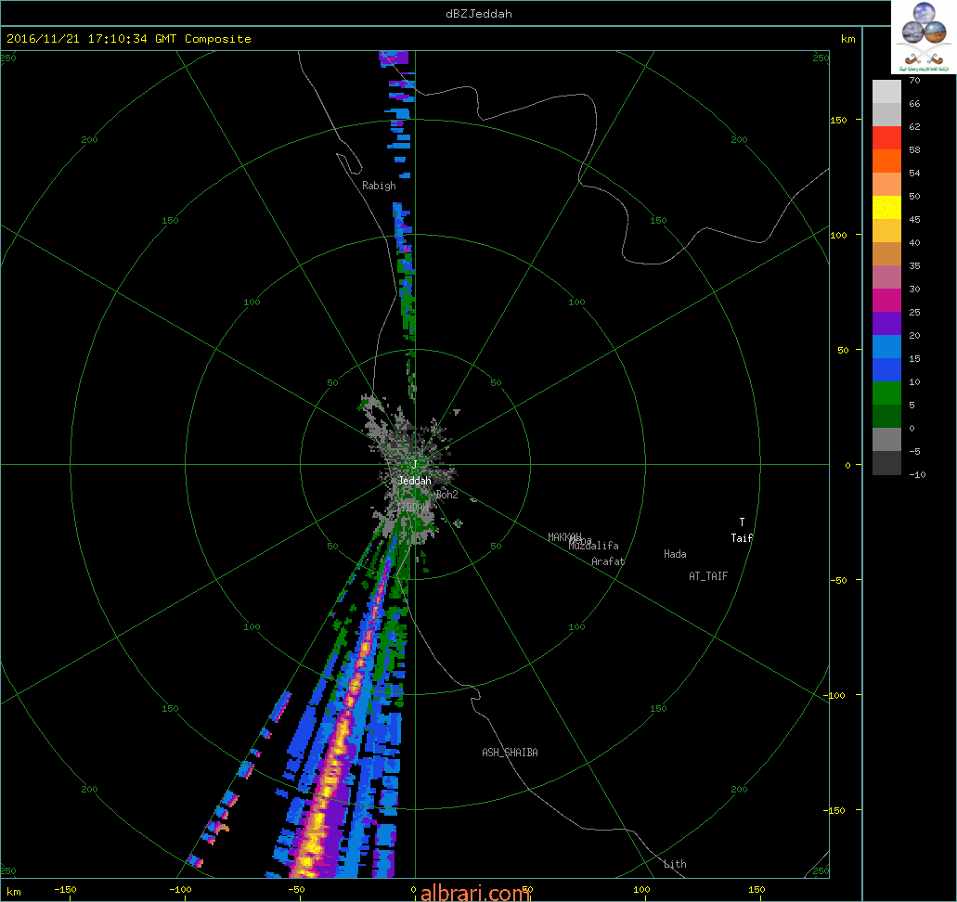
Task: Click the Lith location label
Action: coord(675,864)
